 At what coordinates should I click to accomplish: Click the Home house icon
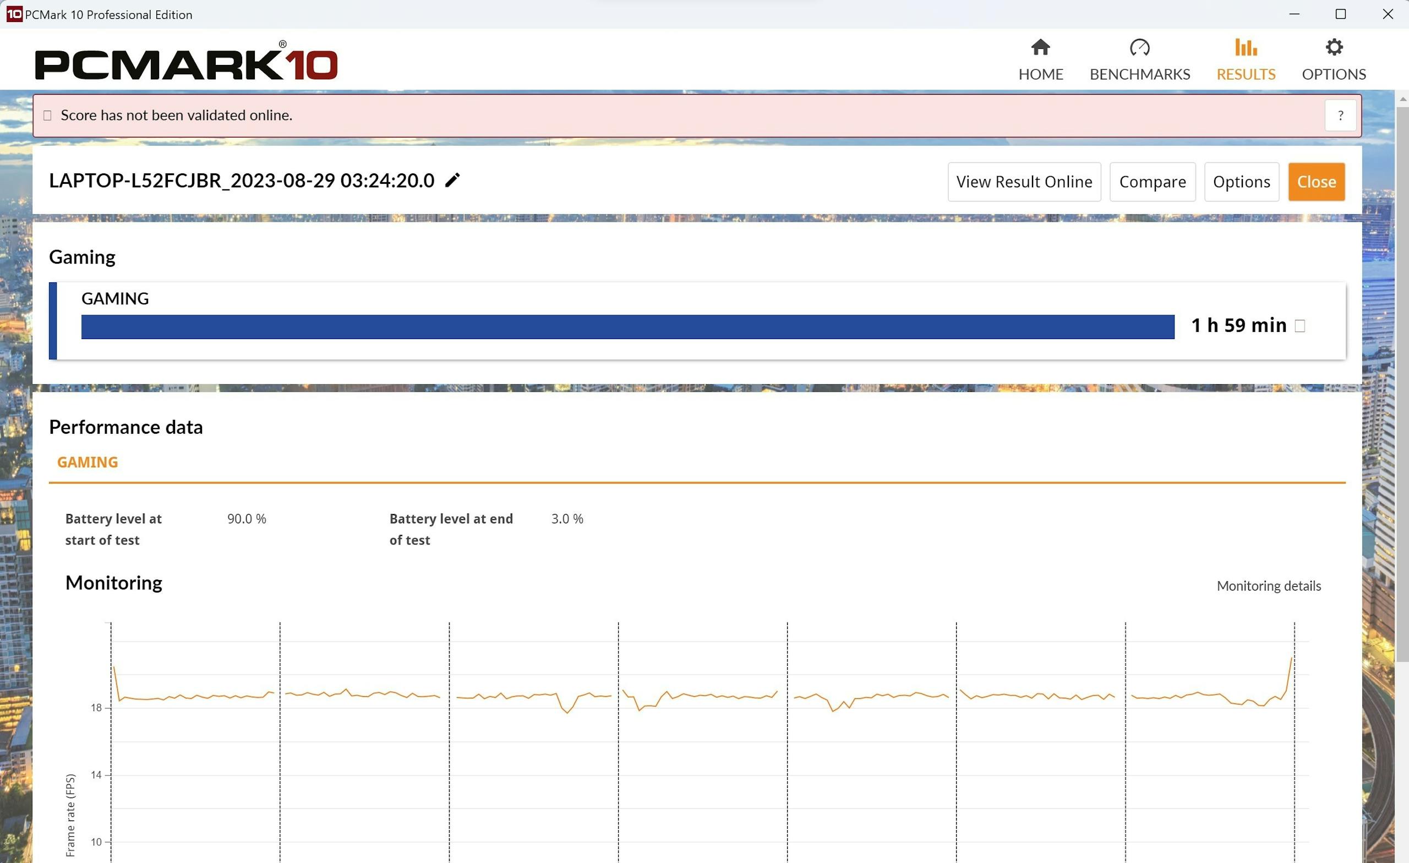pyautogui.click(x=1040, y=47)
